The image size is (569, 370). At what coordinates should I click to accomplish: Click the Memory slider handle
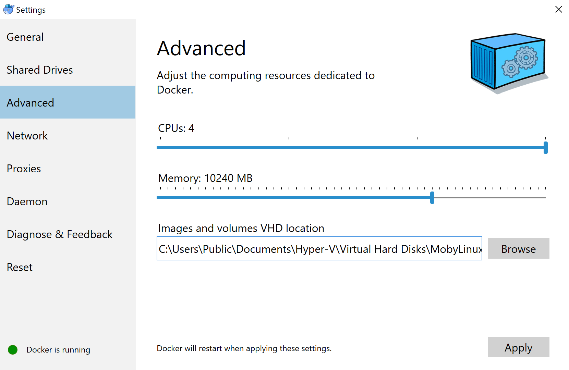(432, 198)
